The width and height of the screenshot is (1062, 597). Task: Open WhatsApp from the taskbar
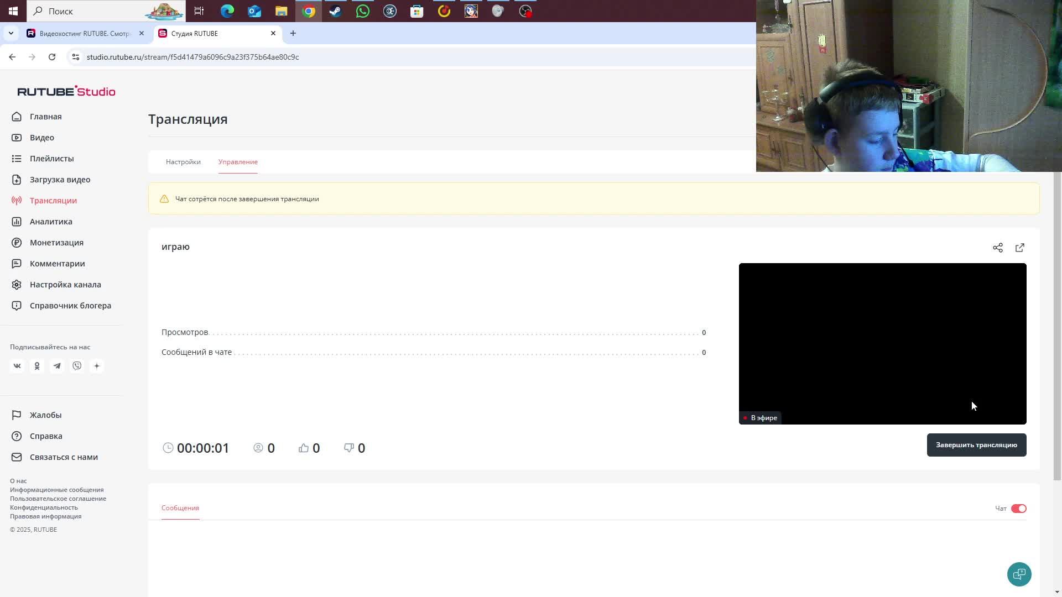[363, 11]
